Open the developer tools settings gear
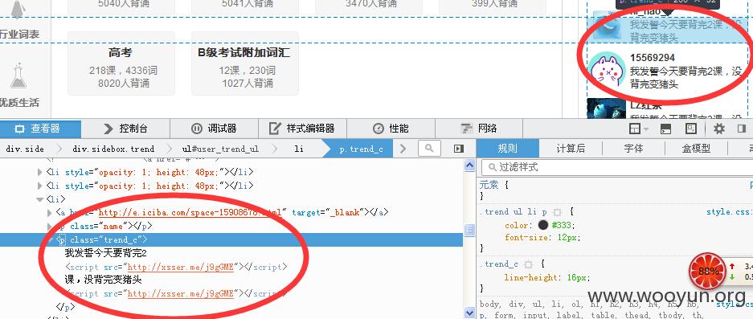753x319 pixels. click(x=718, y=129)
